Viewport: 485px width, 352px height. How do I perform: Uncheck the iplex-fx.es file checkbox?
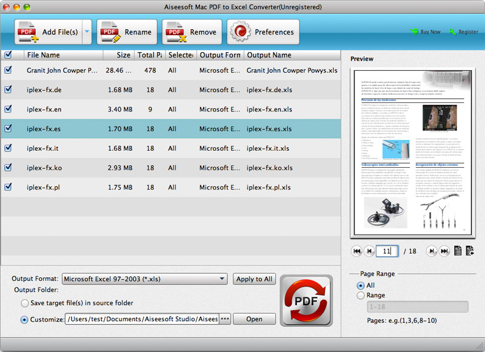pos(8,128)
